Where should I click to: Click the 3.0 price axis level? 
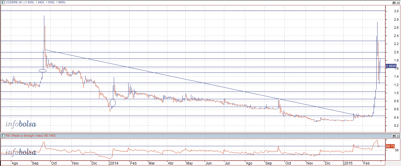(392, 11)
